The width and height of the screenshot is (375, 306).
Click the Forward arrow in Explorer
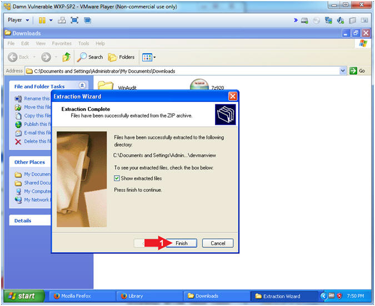coord(46,57)
